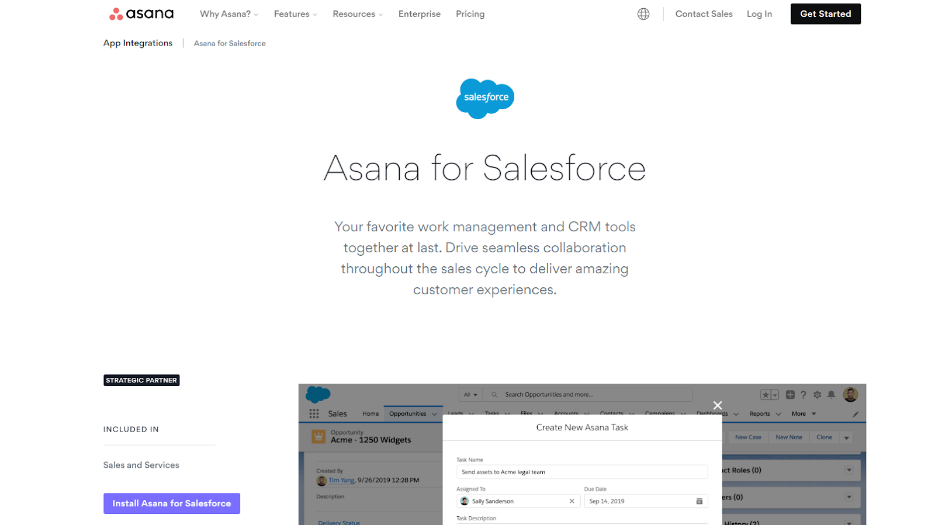Image resolution: width=935 pixels, height=525 pixels.
Task: Open the favorites list dropdown arrow
Action: [x=775, y=395]
